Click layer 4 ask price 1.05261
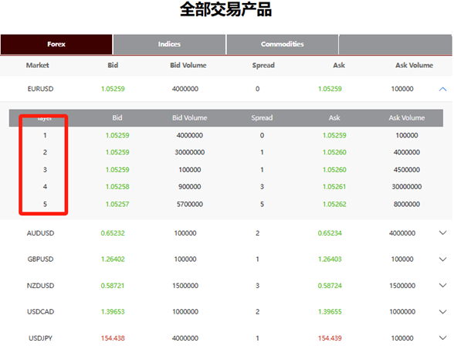 point(334,187)
